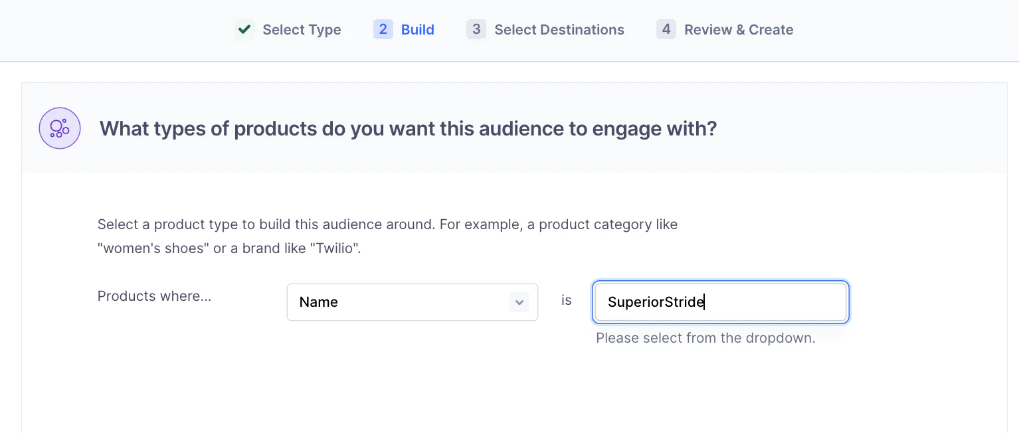Switch to the Build step

417,29
